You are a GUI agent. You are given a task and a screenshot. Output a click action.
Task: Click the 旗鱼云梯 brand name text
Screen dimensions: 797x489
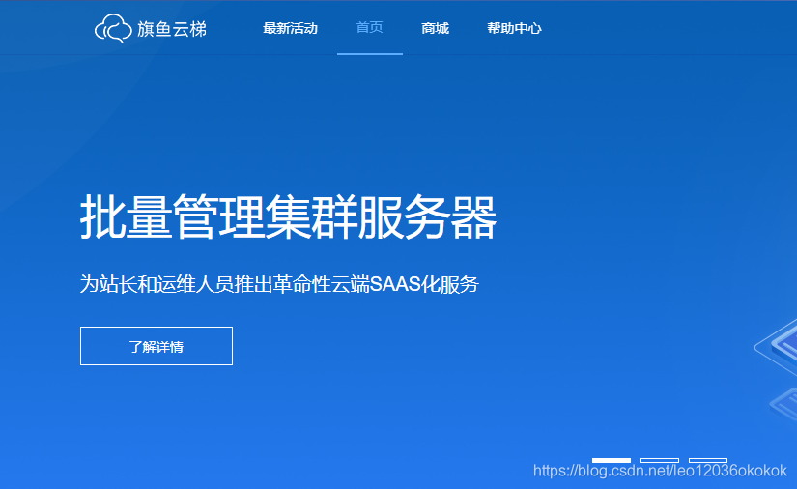pyautogui.click(x=172, y=29)
